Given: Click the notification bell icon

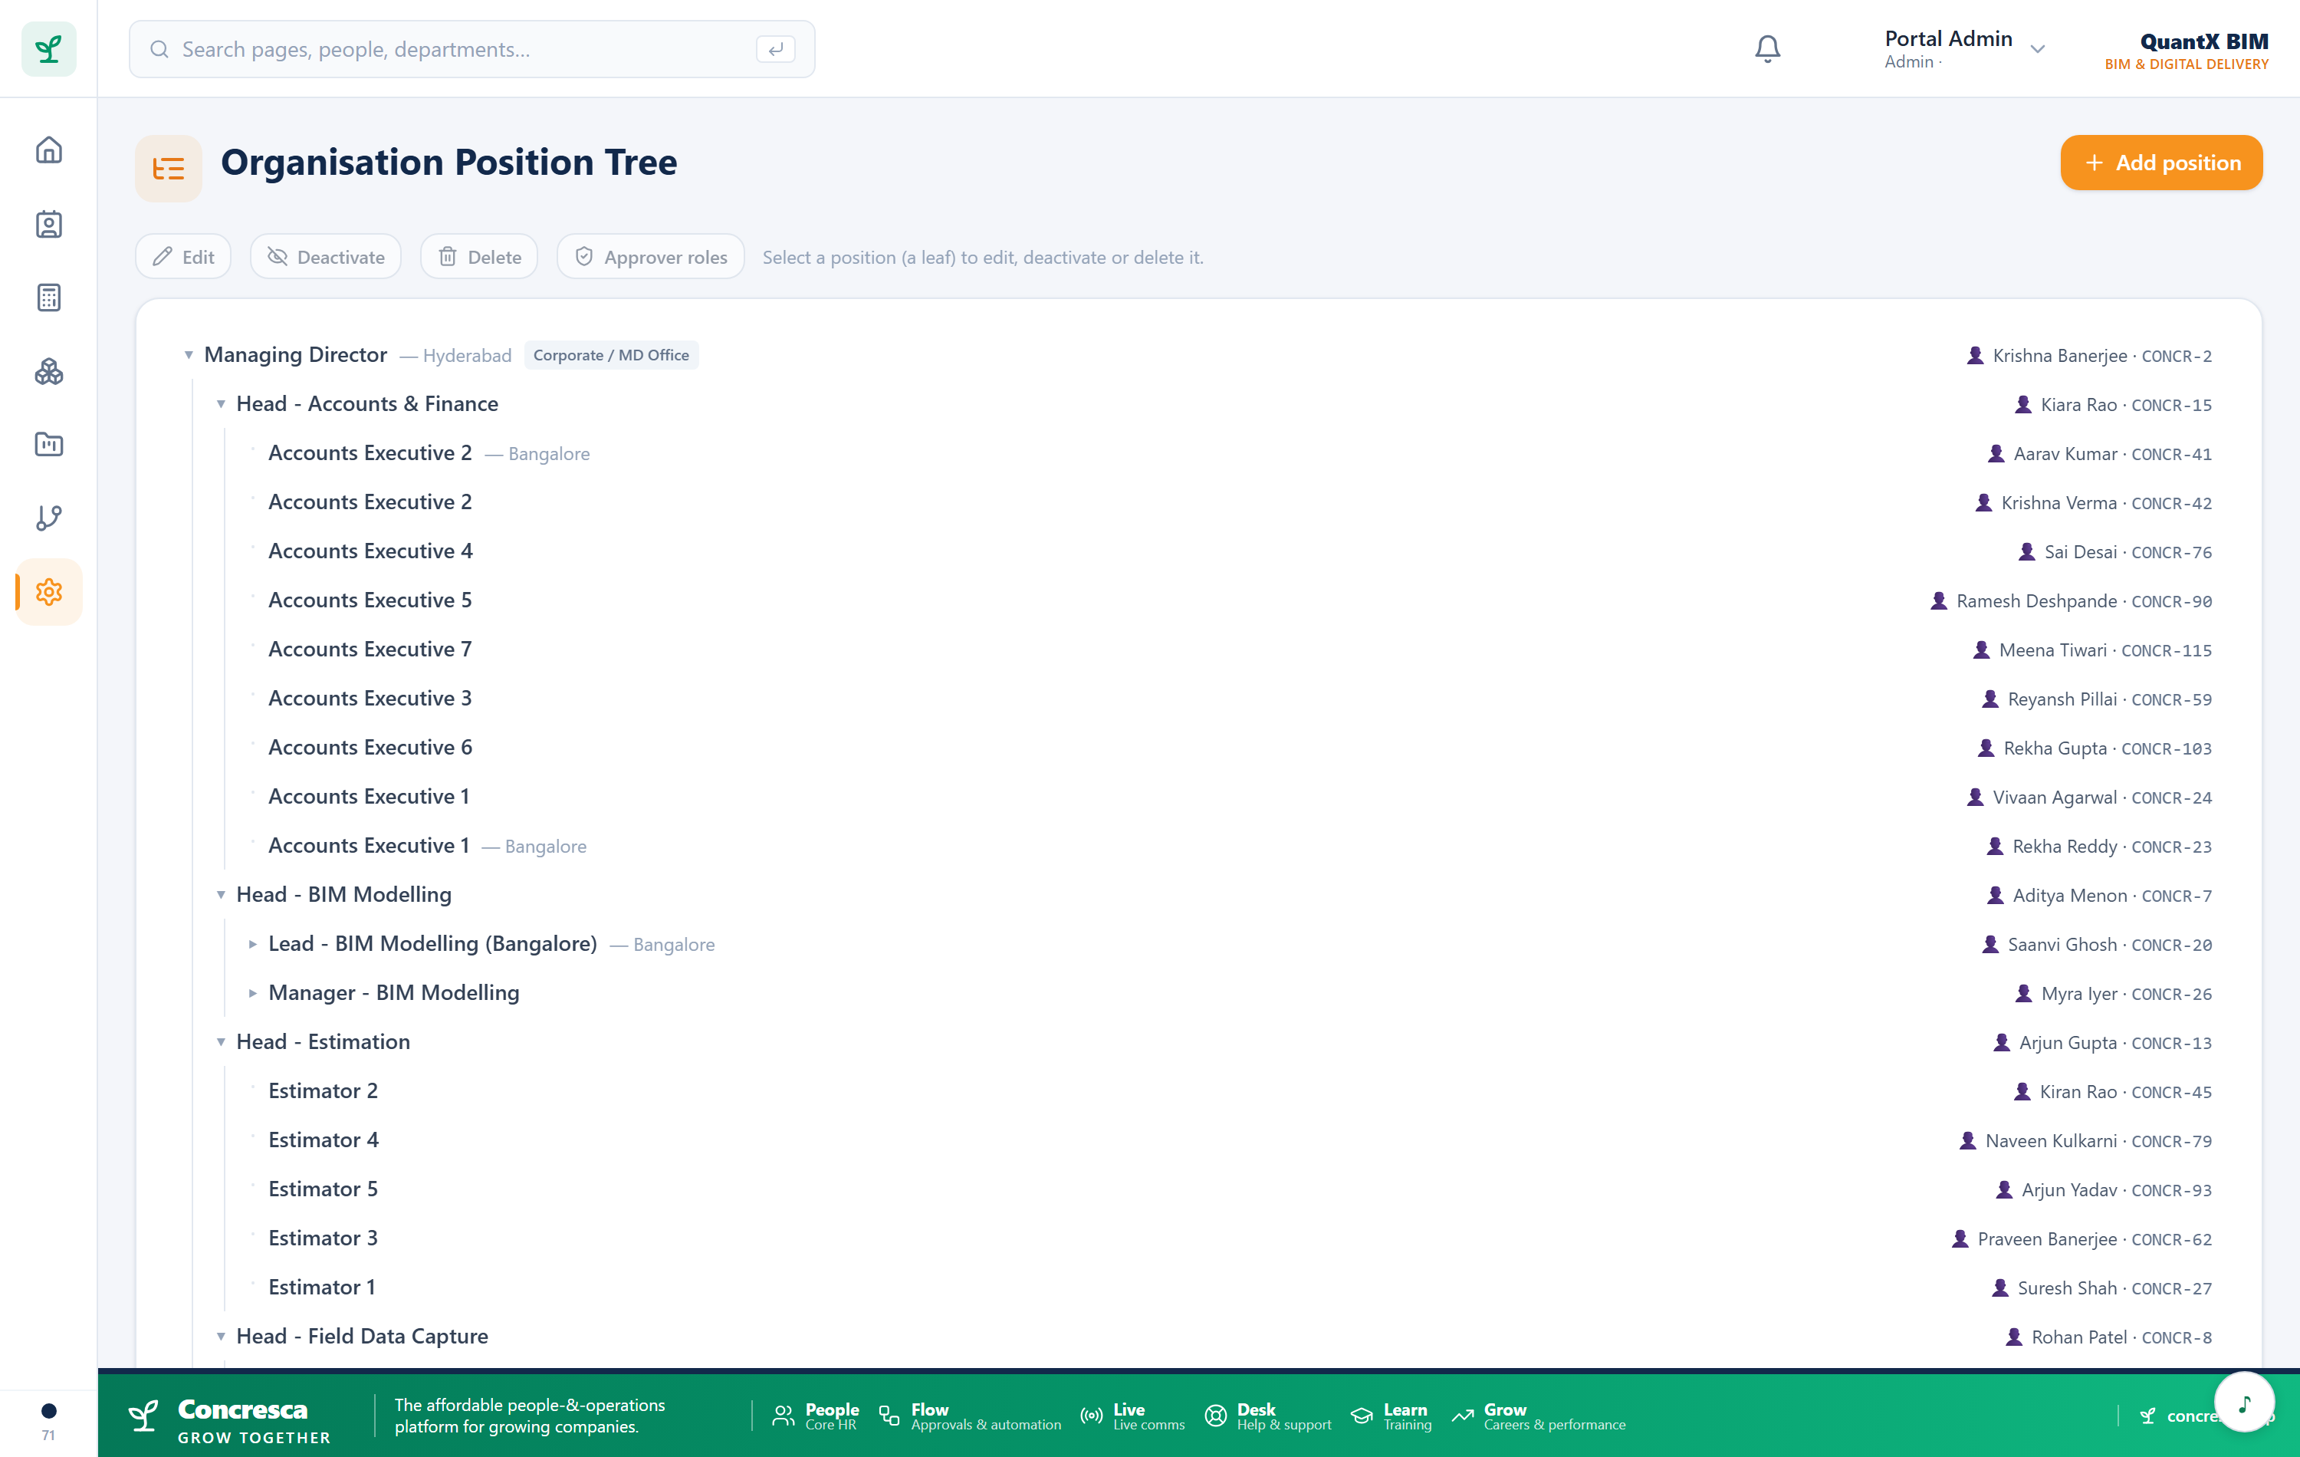Looking at the screenshot, I should click(1767, 49).
